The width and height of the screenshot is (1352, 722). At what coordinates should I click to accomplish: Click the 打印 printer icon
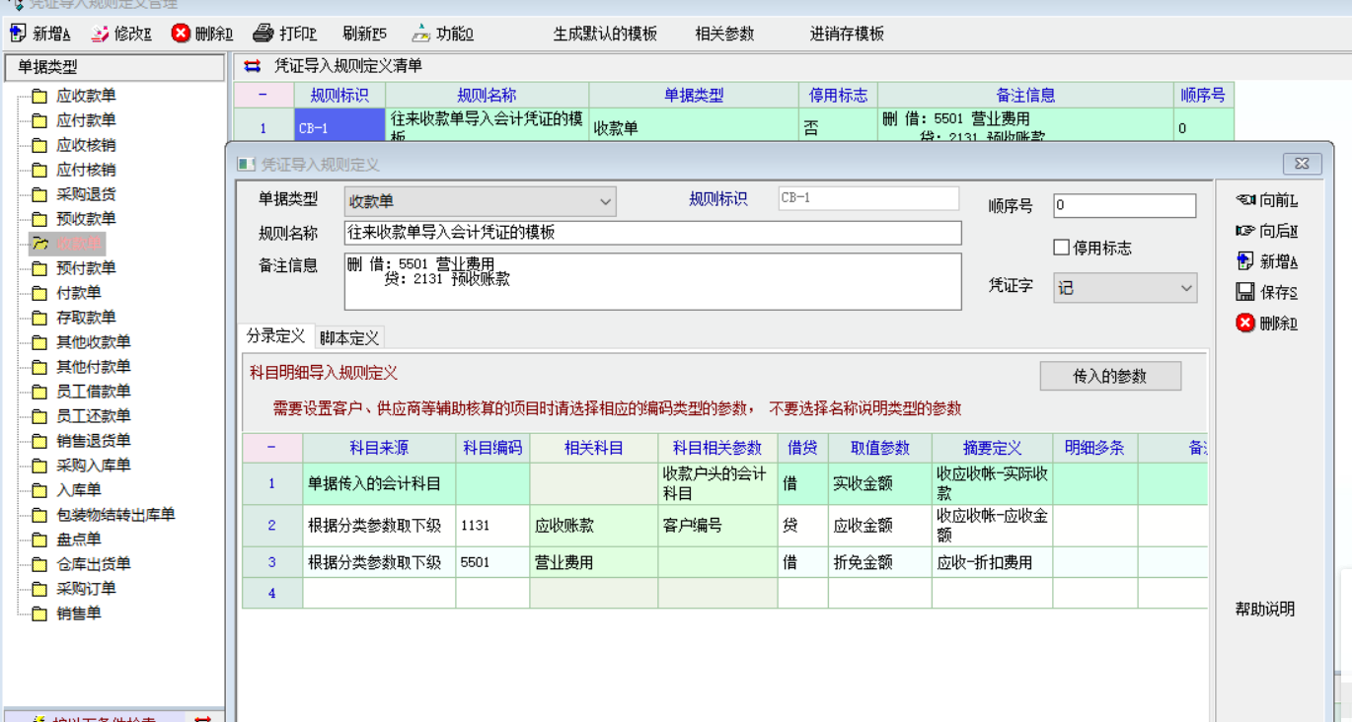263,34
